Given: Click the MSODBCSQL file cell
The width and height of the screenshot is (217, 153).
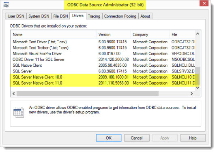Looking at the screenshot, I should (x=183, y=59).
